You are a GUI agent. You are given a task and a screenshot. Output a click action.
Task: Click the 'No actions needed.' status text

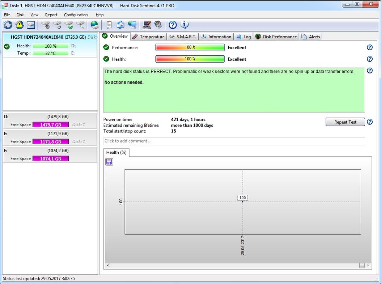[x=124, y=82]
